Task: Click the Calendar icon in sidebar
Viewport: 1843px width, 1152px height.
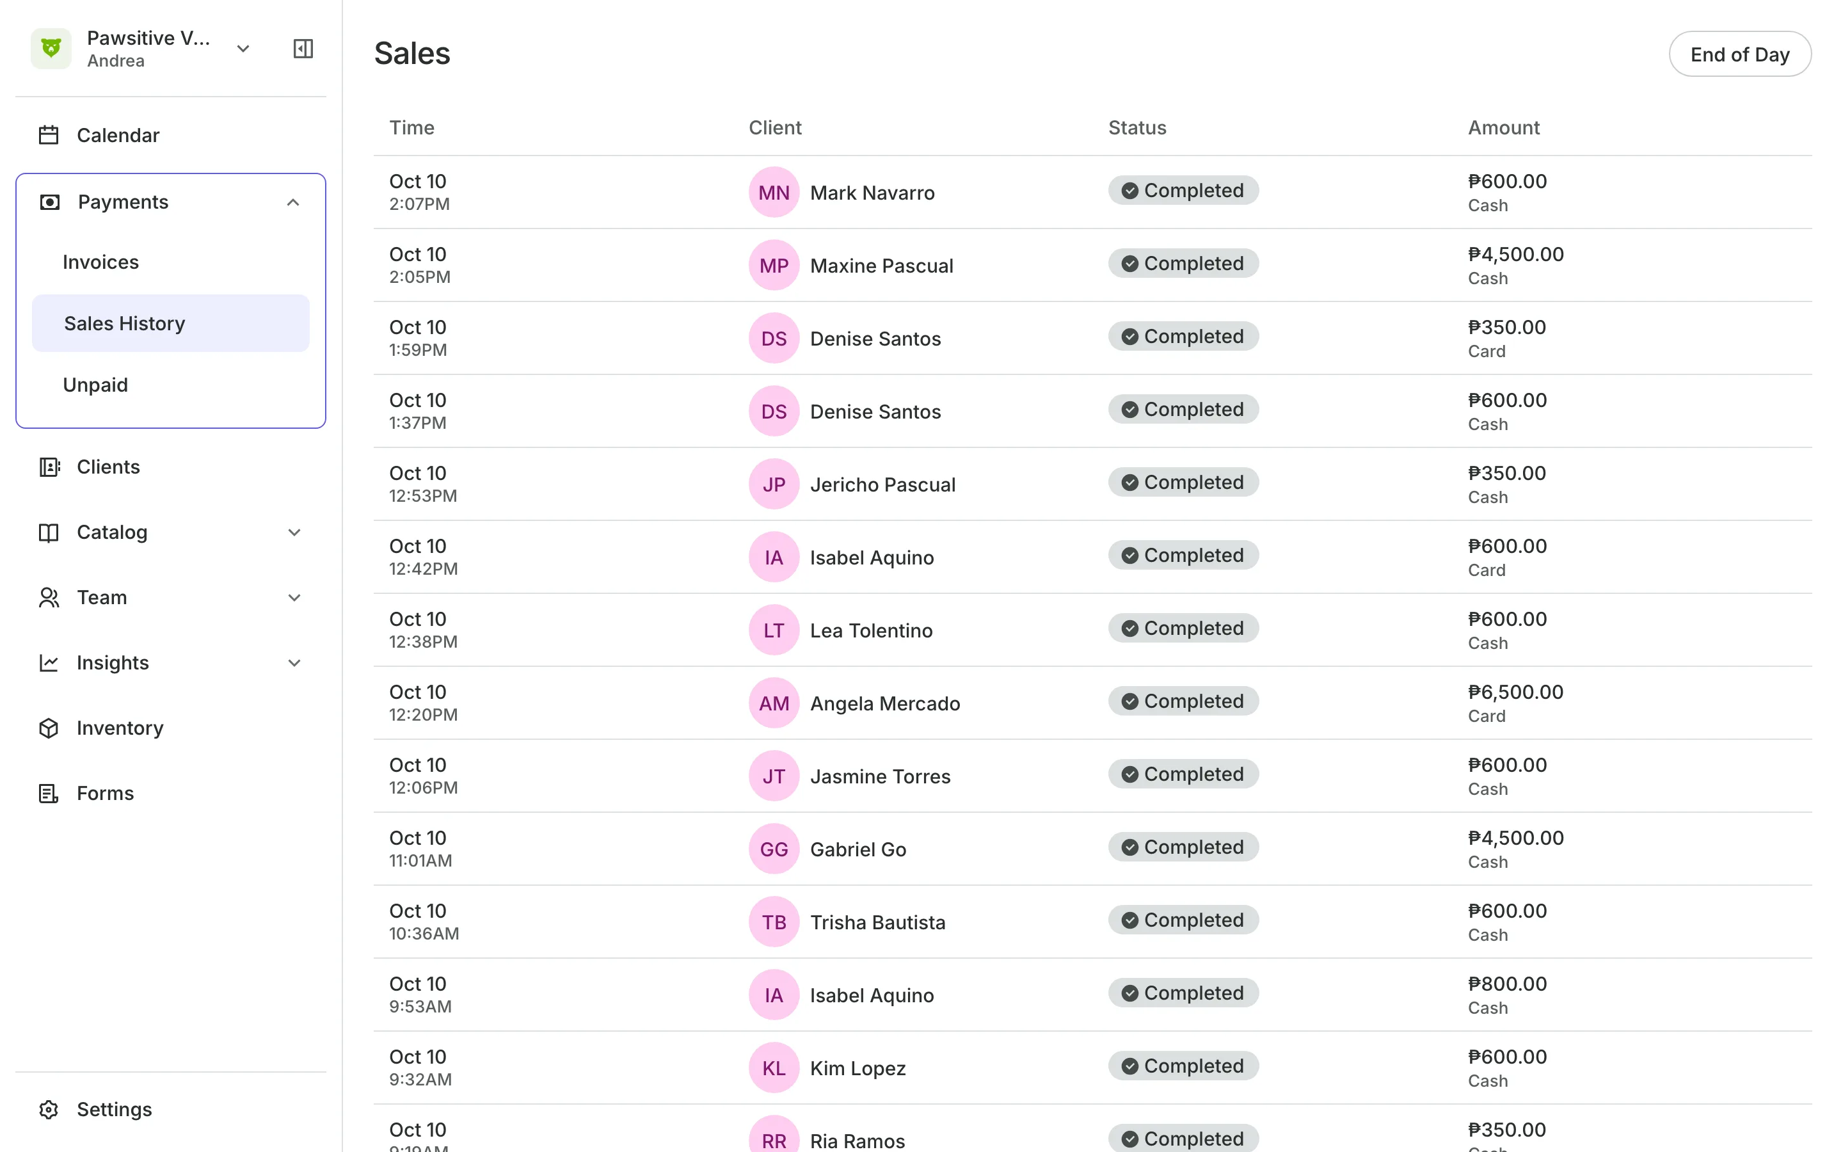Action: pyautogui.click(x=49, y=135)
